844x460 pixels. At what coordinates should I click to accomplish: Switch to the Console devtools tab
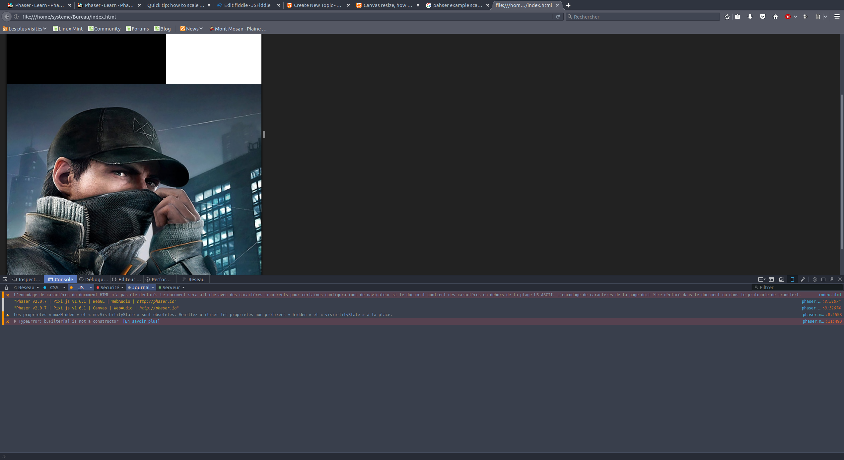click(x=60, y=279)
